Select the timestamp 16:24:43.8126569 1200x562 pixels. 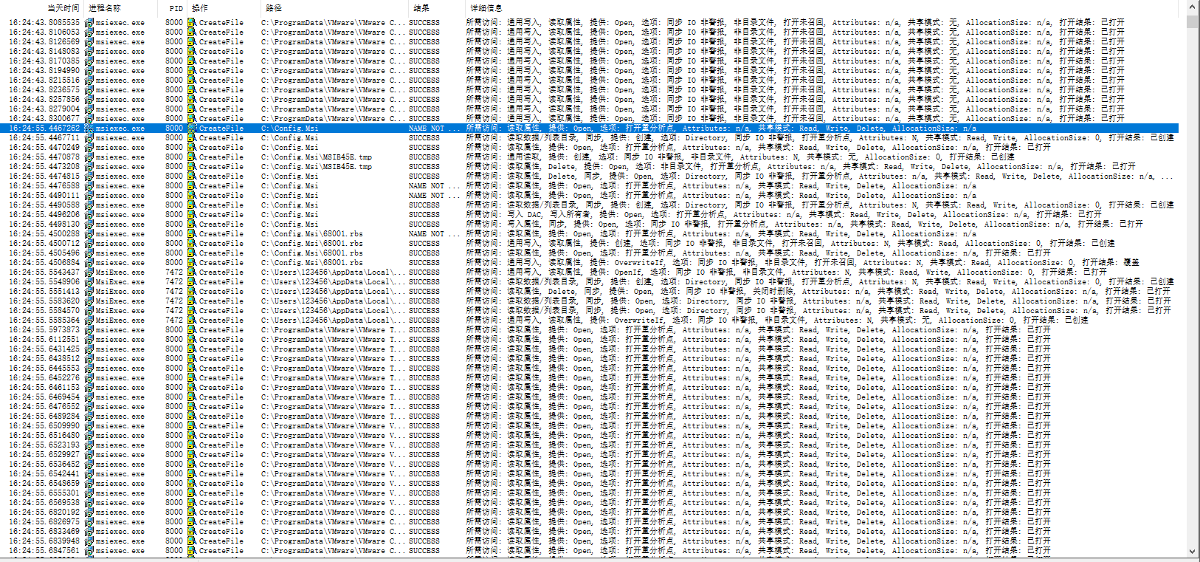44,41
